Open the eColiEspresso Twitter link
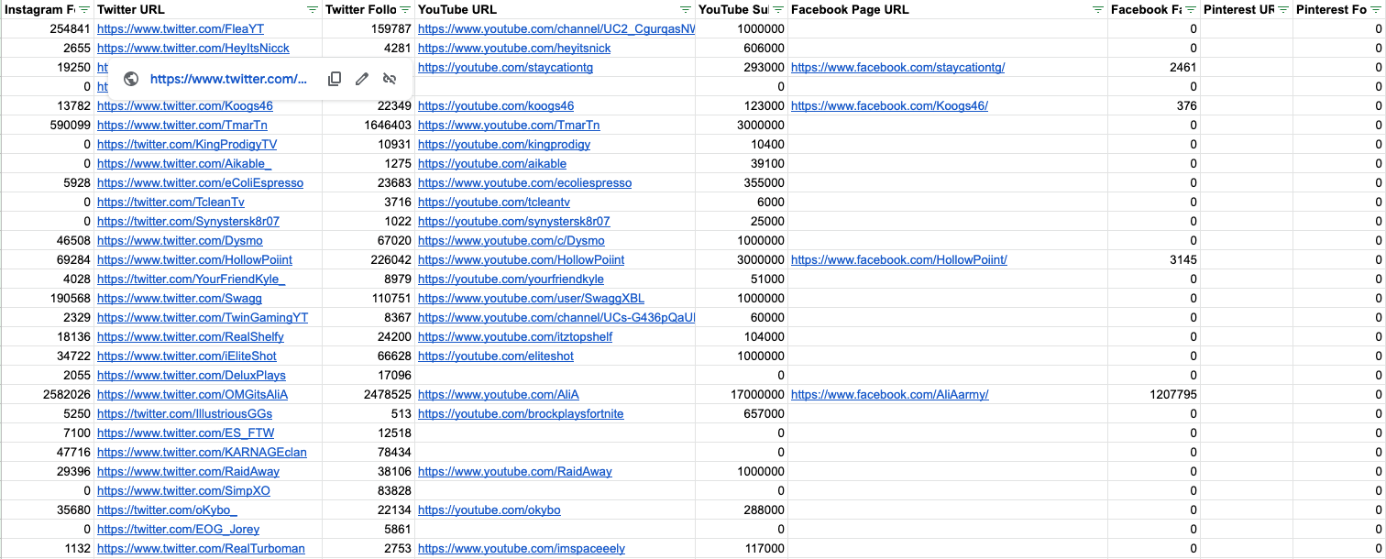 pyautogui.click(x=200, y=182)
